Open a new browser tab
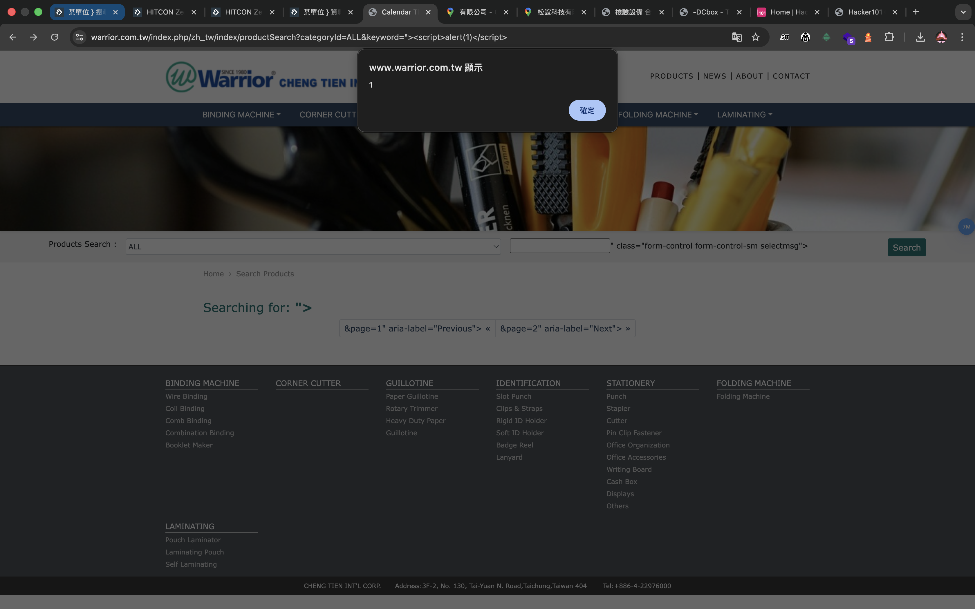975x609 pixels. click(x=916, y=12)
